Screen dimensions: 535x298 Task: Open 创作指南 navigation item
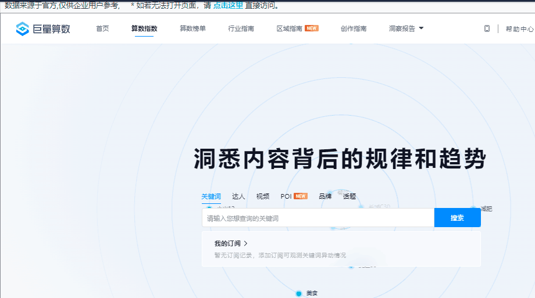click(x=354, y=28)
